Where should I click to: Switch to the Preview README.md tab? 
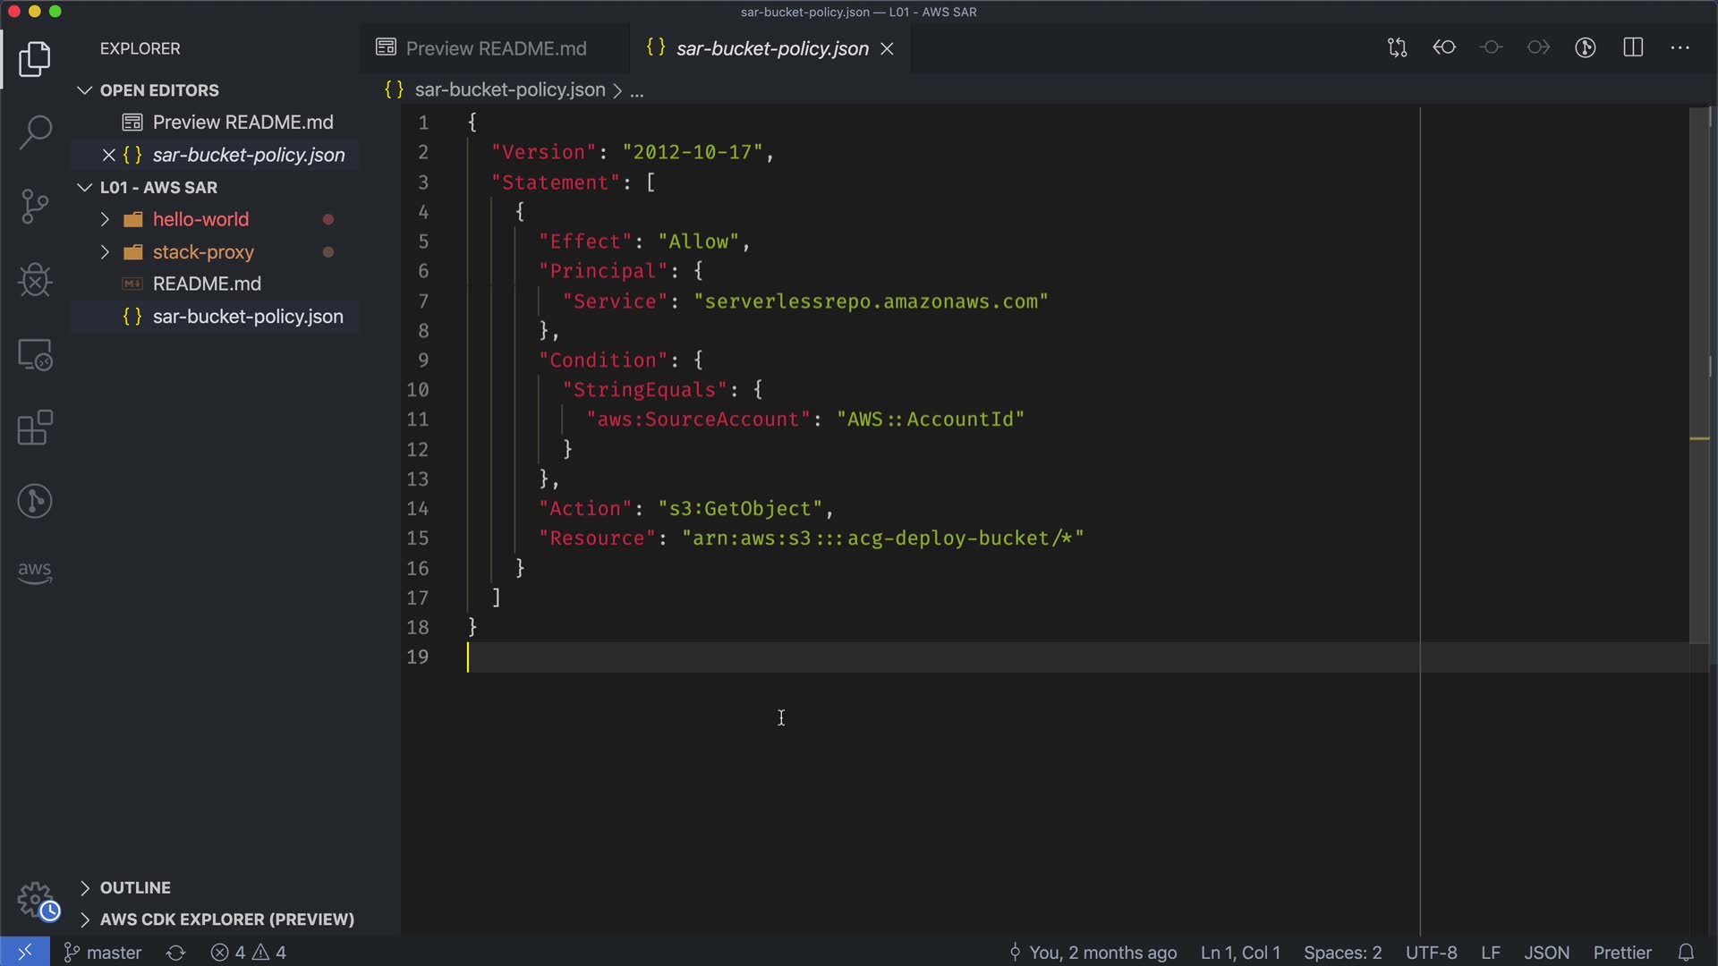(495, 48)
